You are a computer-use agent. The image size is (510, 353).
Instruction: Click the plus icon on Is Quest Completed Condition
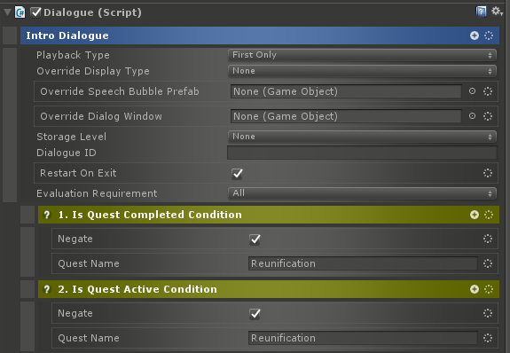click(x=475, y=215)
